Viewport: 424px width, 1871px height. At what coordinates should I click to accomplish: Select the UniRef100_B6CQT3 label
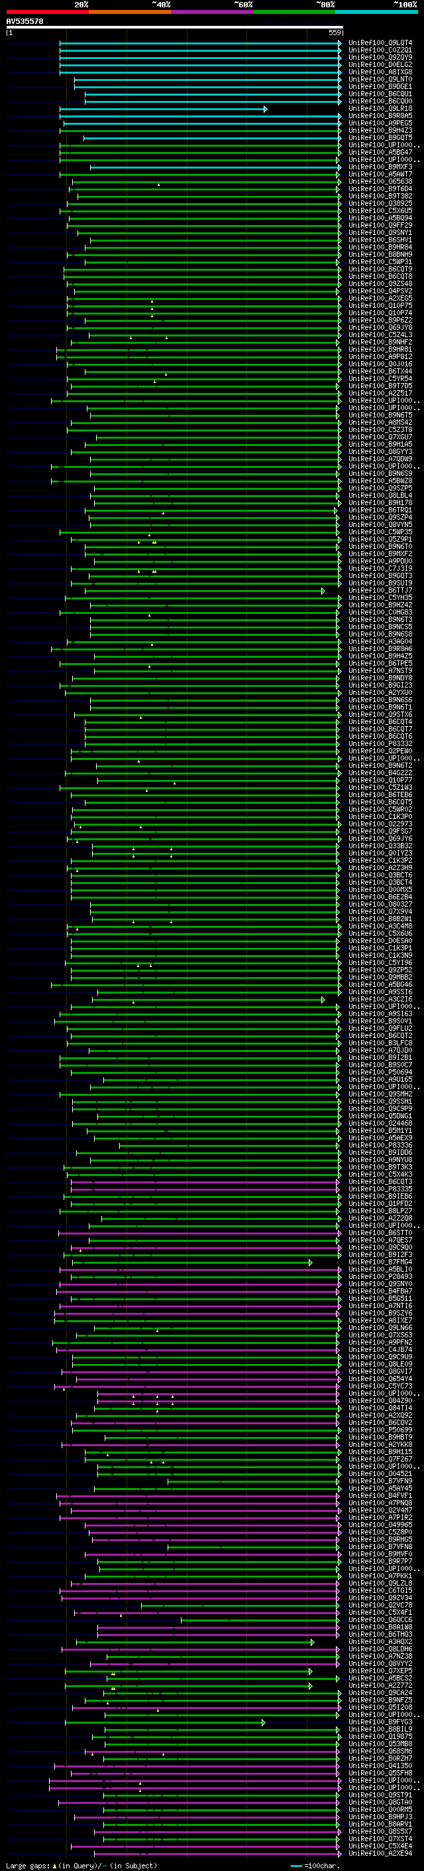tap(380, 1181)
